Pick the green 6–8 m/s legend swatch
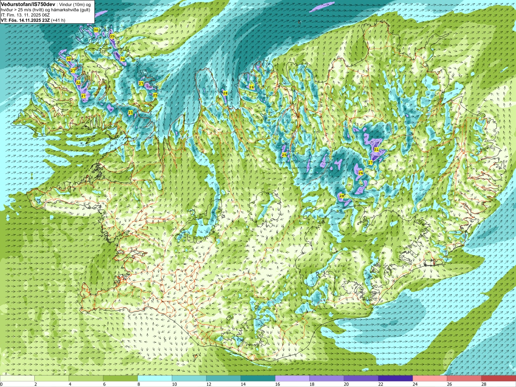 coord(121,379)
